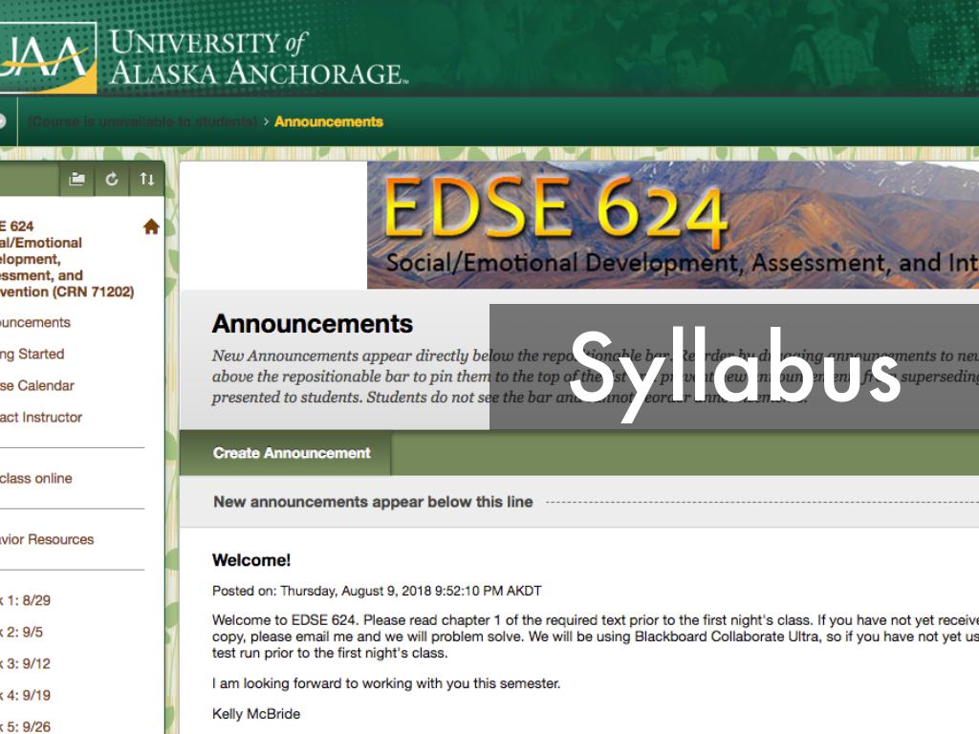Click the Syllabus overlay label

pyautogui.click(x=733, y=367)
